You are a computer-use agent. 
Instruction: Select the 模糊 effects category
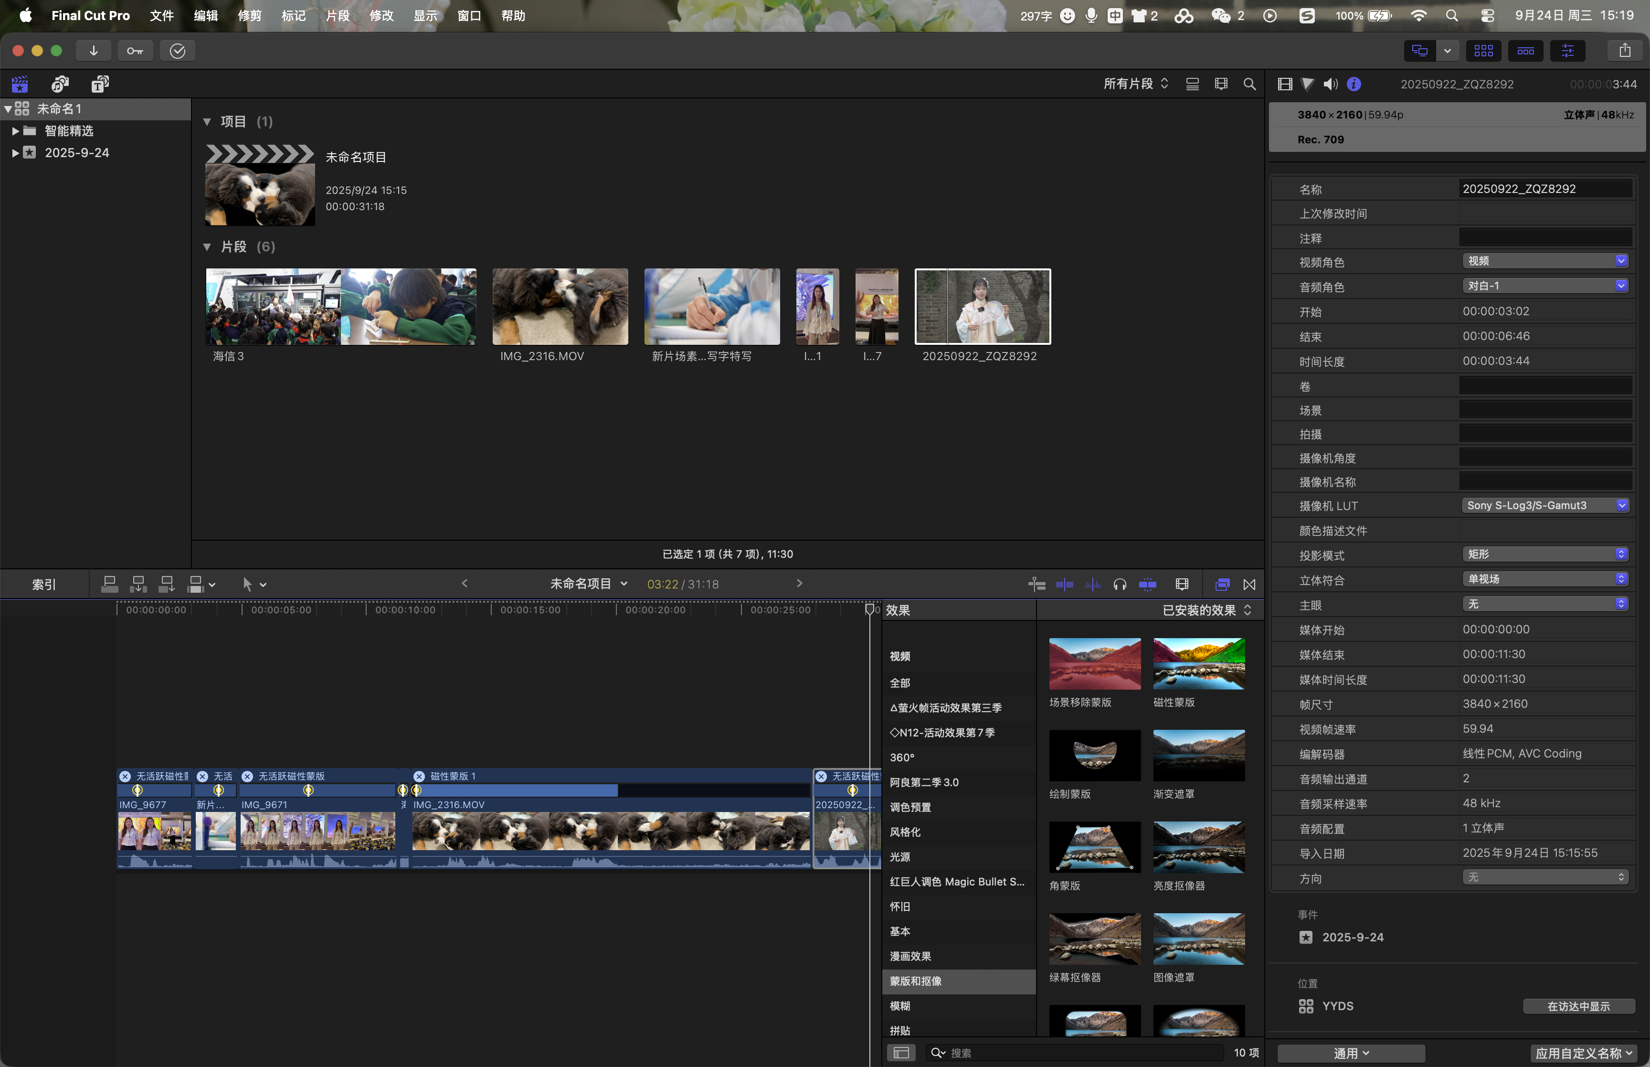900,1006
